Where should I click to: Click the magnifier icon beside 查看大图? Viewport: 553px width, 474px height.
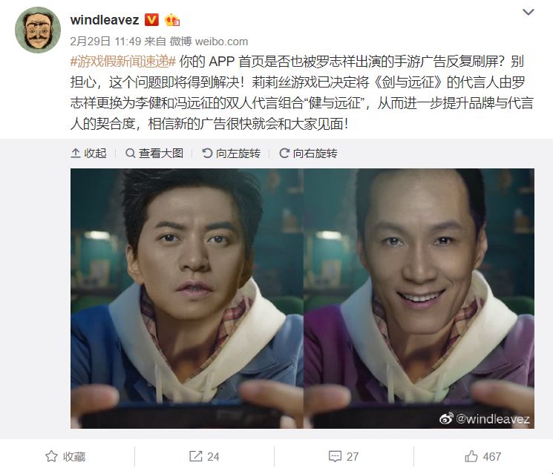tap(131, 154)
